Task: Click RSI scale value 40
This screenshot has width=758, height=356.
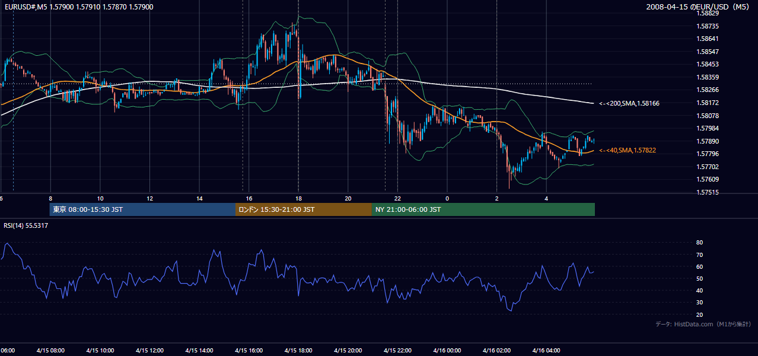Action: tap(700, 291)
